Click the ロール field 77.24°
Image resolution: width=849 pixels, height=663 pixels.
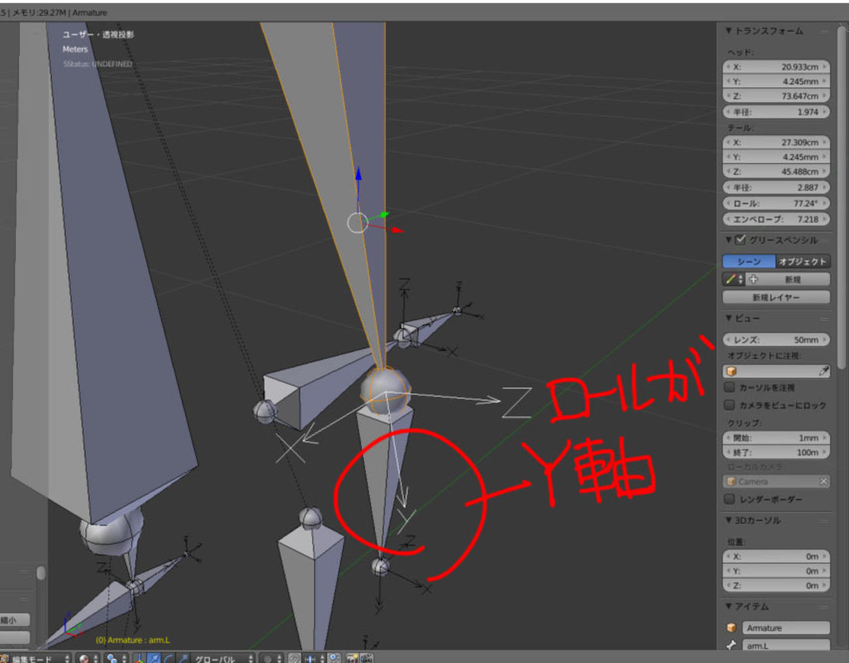coord(777,203)
